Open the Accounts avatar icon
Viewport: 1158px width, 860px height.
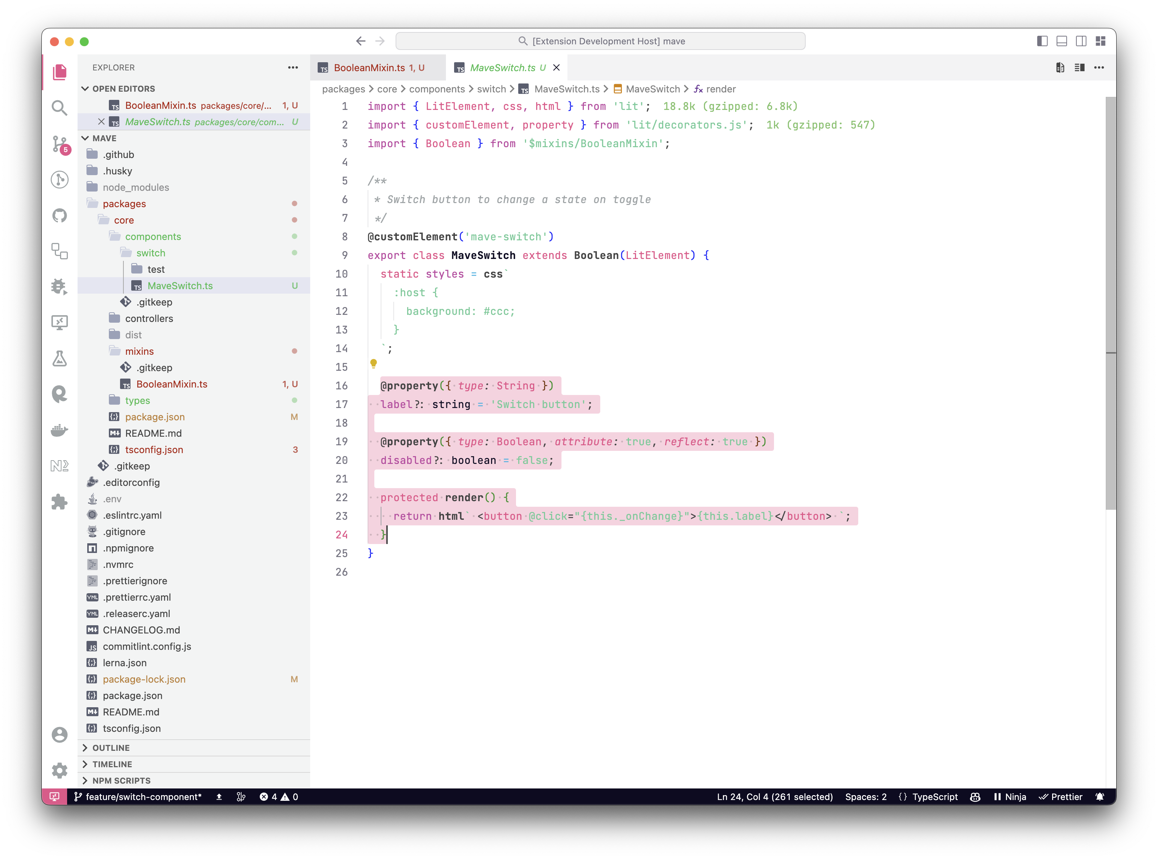pyautogui.click(x=60, y=734)
